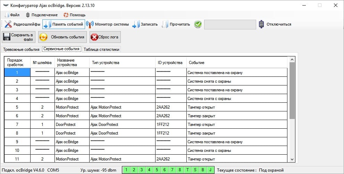Click the Подкл. ocBridge V4.6.0 status text
The width and height of the screenshot is (344, 174).
pos(23,170)
